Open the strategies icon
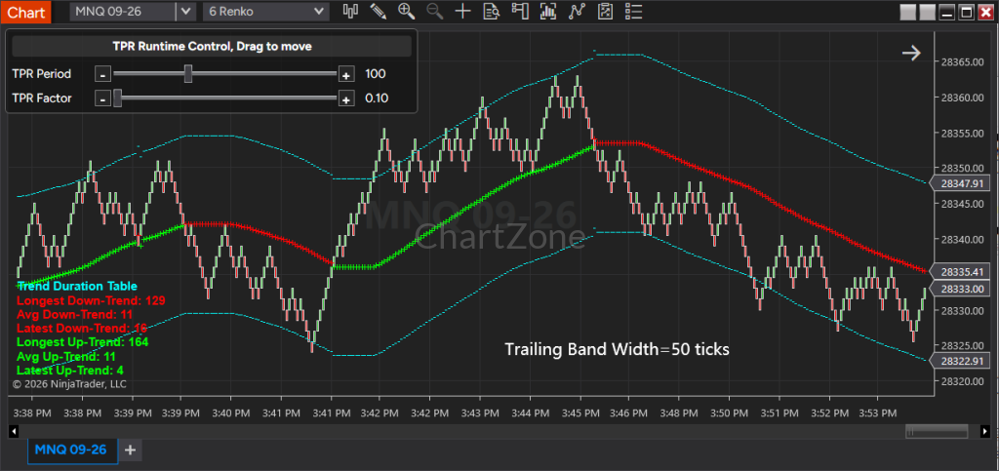This screenshot has width=999, height=471. point(605,11)
